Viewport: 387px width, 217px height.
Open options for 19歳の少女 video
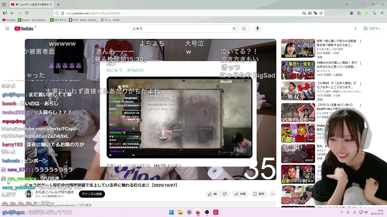[x=360, y=63]
